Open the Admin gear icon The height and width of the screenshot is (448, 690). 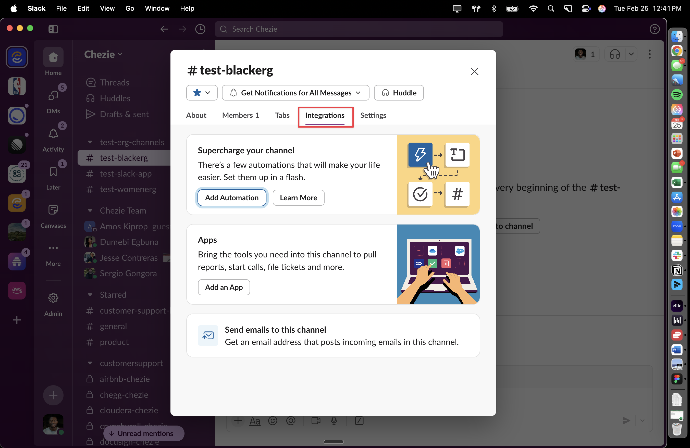click(53, 298)
